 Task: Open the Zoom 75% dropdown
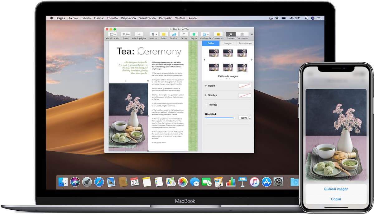126,34
